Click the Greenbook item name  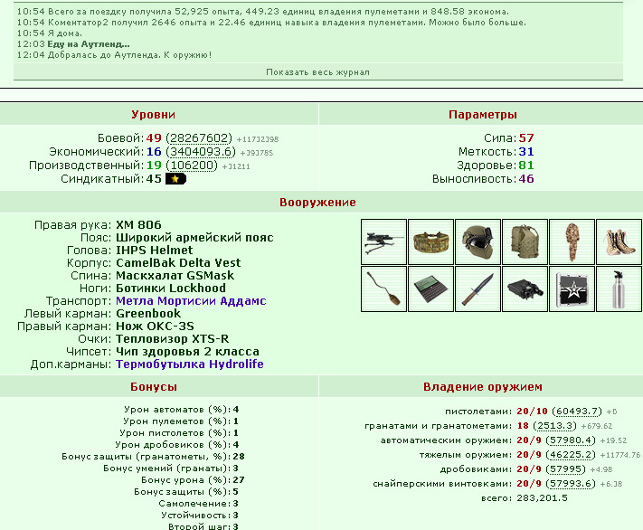pyautogui.click(x=148, y=314)
